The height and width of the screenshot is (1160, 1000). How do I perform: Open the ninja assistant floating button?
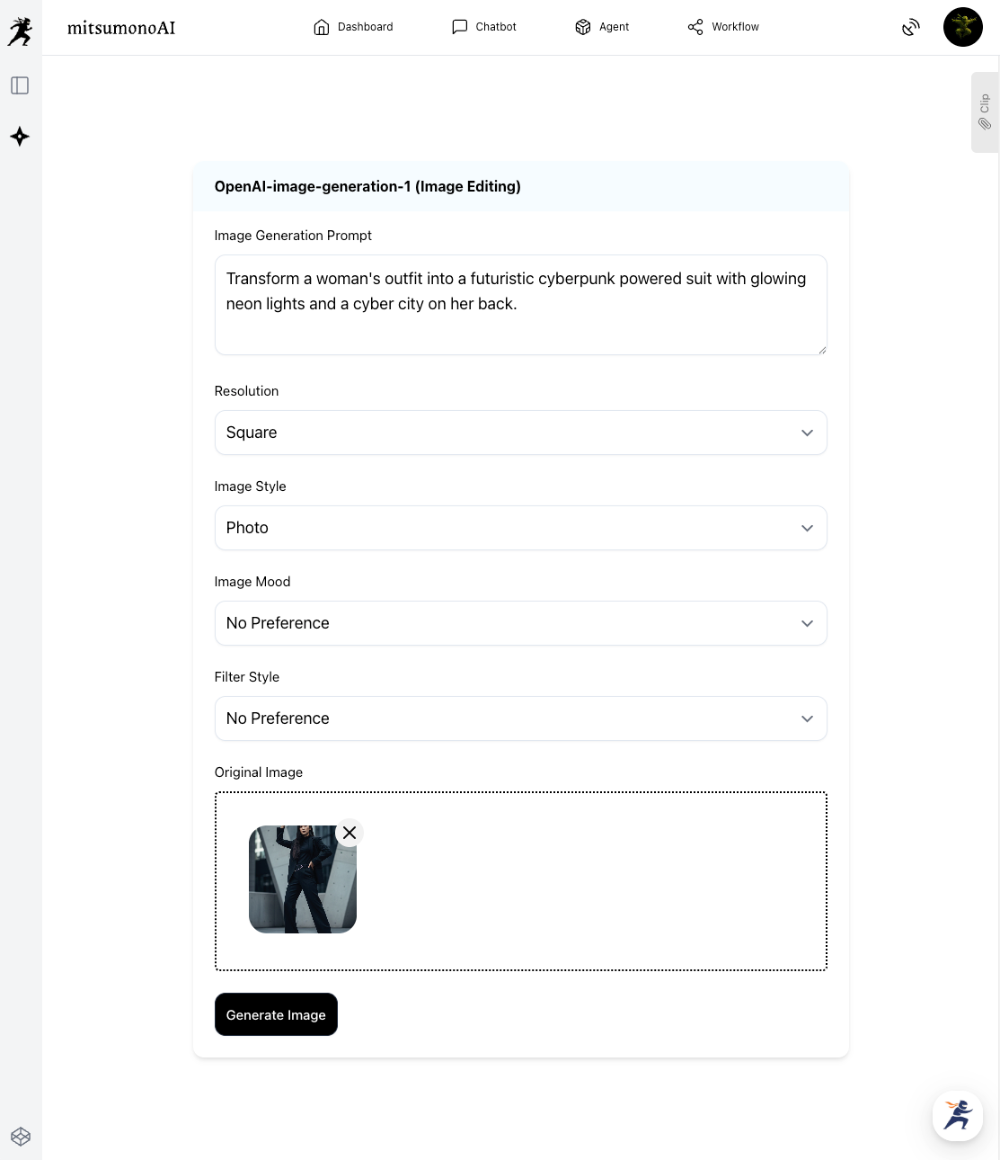pyautogui.click(x=958, y=1116)
